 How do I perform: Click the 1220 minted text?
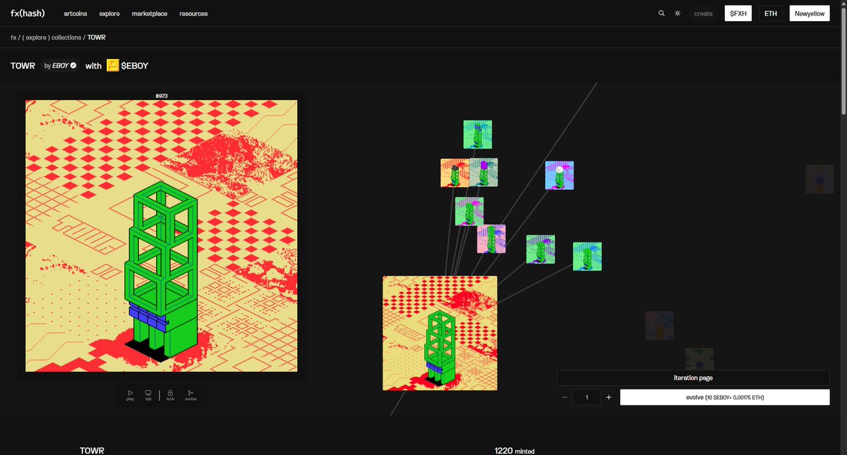pos(514,450)
